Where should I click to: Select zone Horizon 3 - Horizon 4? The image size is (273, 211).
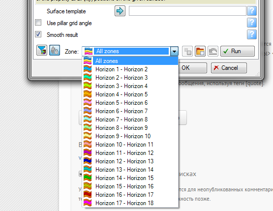(130, 86)
